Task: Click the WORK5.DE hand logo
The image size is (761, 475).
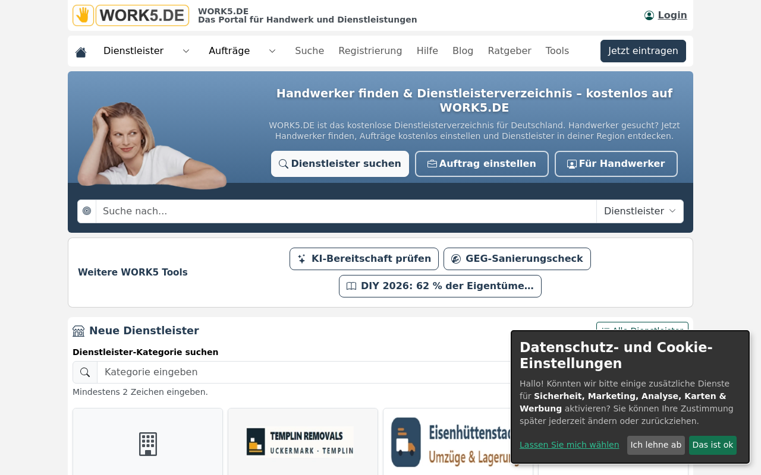Action: [x=131, y=15]
